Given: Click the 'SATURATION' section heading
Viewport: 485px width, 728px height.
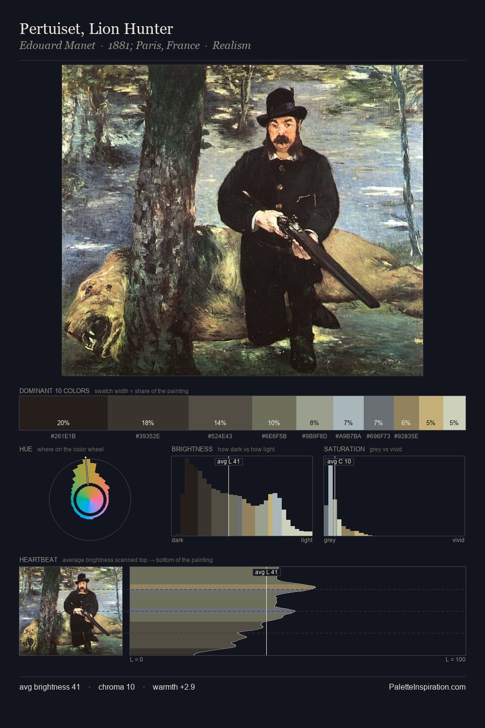Looking at the screenshot, I should 344,449.
